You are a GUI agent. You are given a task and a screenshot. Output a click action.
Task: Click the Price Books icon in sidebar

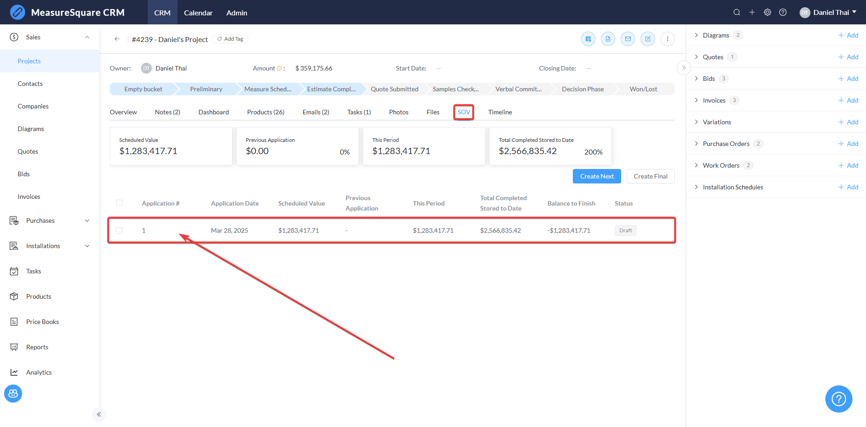pyautogui.click(x=14, y=322)
